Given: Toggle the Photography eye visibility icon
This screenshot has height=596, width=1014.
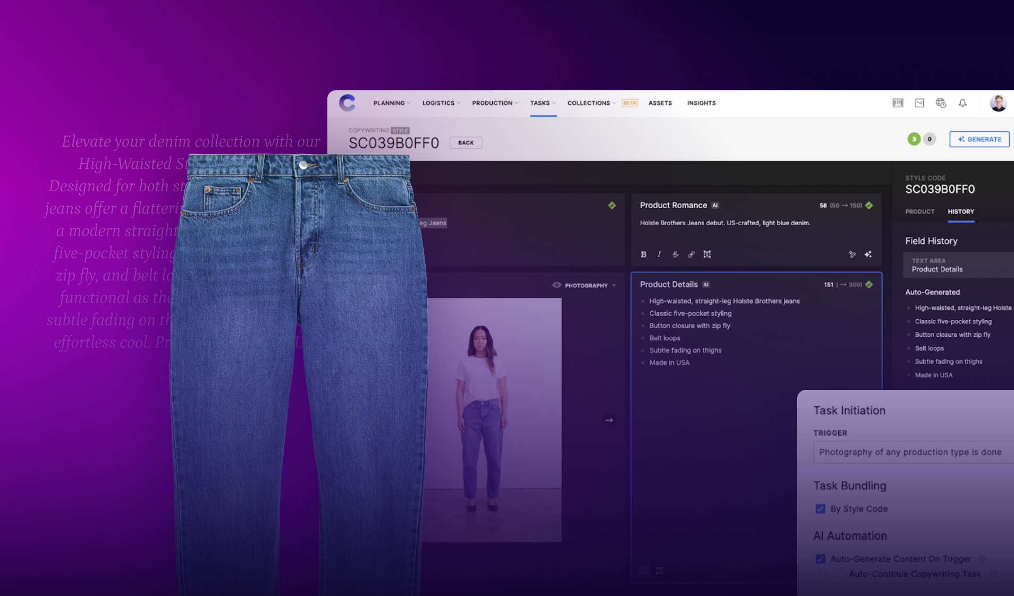Looking at the screenshot, I should click(x=556, y=285).
